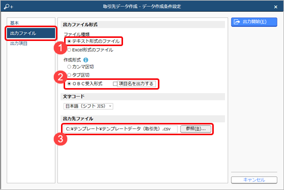Click output file path input field
Screen dimensions: 284x190
[120, 129]
